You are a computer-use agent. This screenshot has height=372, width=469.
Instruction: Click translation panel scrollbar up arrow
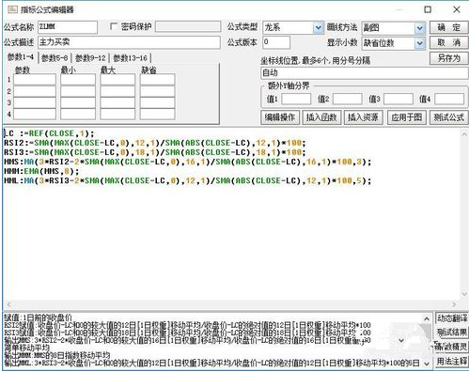tap(427, 318)
